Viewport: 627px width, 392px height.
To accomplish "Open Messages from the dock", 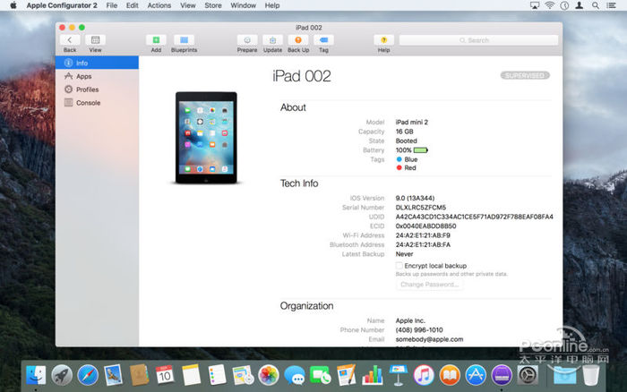I will [295, 376].
